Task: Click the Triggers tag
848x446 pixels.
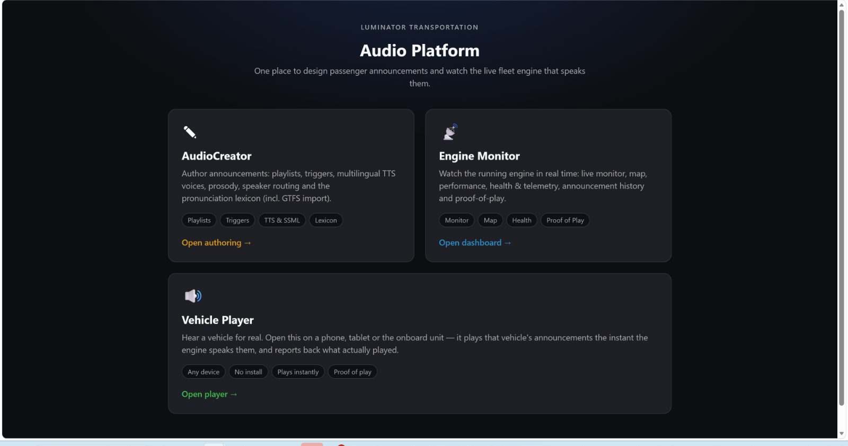Action: [x=237, y=220]
